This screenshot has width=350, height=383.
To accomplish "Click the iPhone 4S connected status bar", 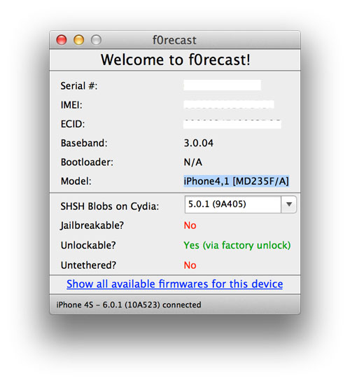I will point(175,305).
